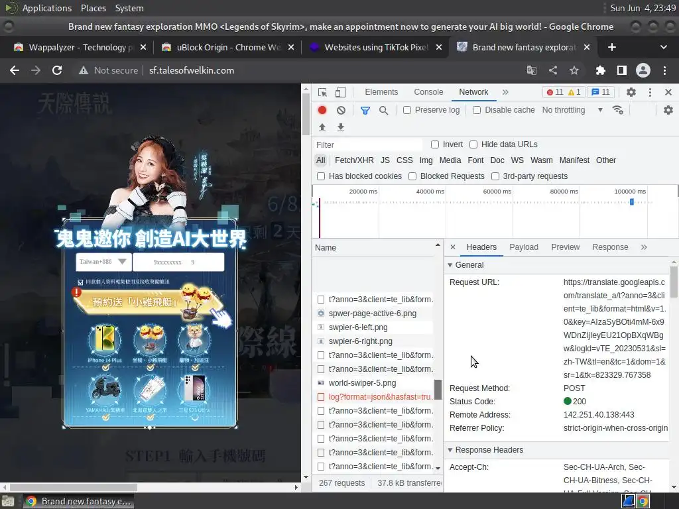Screen dimensions: 679x509
Task: Check Hide data URLs checkbox
Action: 473,144
